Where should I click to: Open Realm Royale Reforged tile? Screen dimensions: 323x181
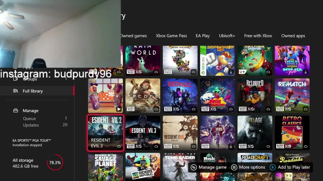pyautogui.click(x=292, y=61)
